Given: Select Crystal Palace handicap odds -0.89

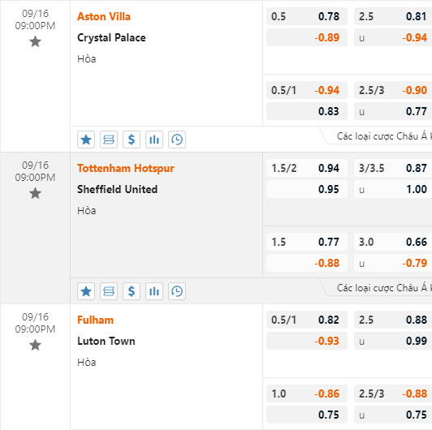Looking at the screenshot, I should point(307,37).
